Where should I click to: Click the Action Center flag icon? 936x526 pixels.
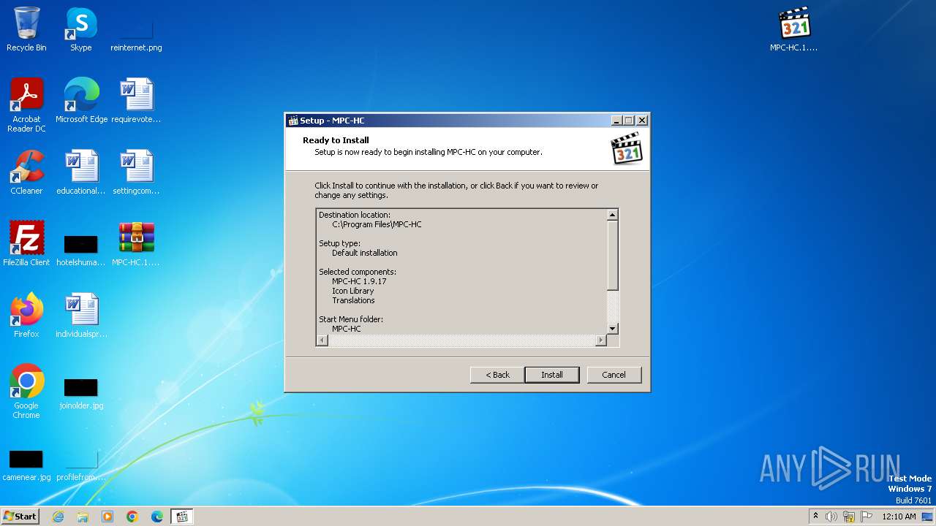tap(867, 517)
